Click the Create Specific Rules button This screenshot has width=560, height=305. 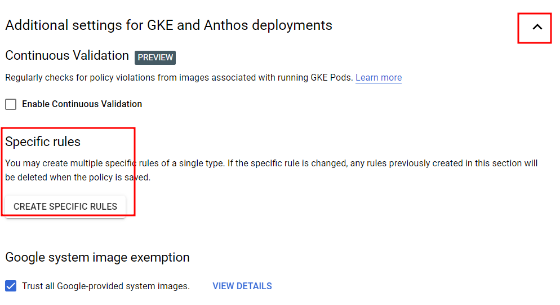65,206
